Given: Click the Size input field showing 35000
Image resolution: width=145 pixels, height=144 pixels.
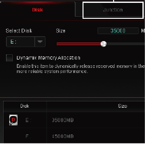Looking at the screenshot, I should point(118,31).
